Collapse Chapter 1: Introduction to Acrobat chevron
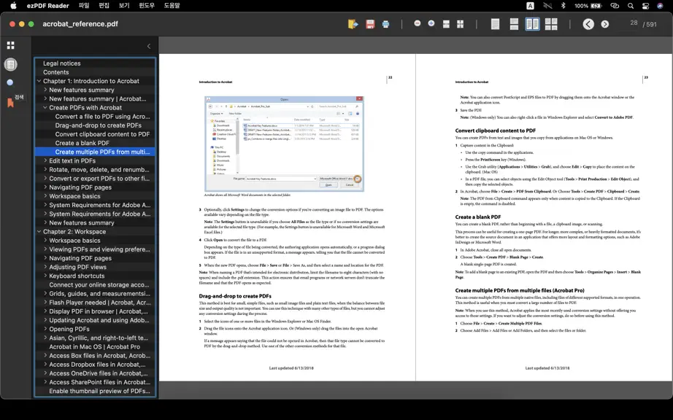The width and height of the screenshot is (673, 420). 39,81
